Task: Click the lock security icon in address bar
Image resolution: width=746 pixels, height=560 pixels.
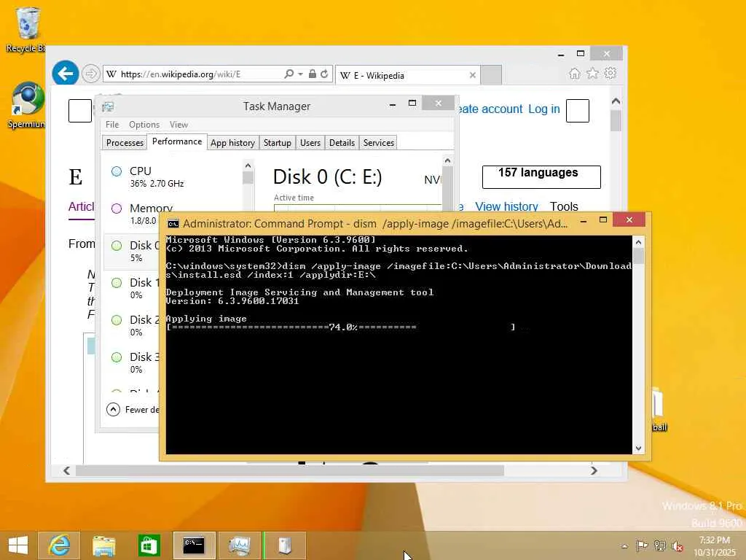Action: pyautogui.click(x=312, y=74)
